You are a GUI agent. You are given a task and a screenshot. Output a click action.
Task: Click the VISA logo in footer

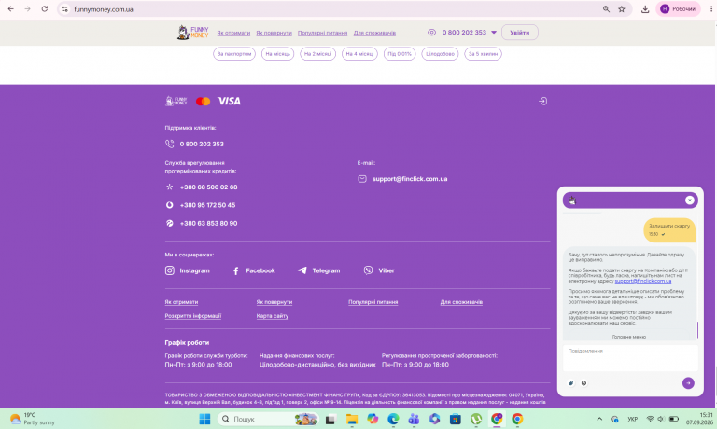pyautogui.click(x=229, y=101)
